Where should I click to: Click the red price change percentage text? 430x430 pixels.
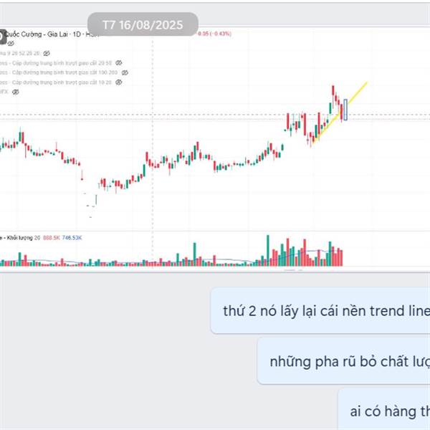click(215, 34)
